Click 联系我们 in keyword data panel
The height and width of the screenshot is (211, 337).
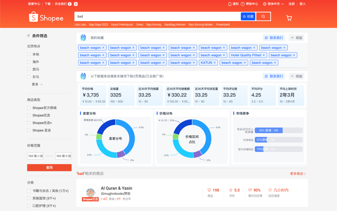point(274,76)
